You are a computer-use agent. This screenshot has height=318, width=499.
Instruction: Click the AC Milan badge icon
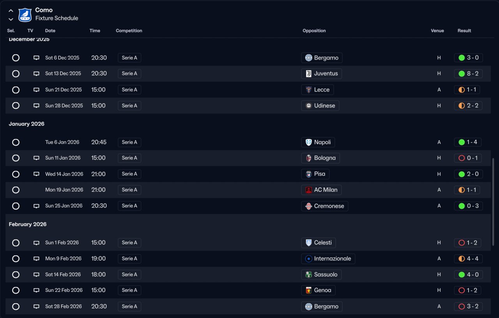click(x=308, y=190)
